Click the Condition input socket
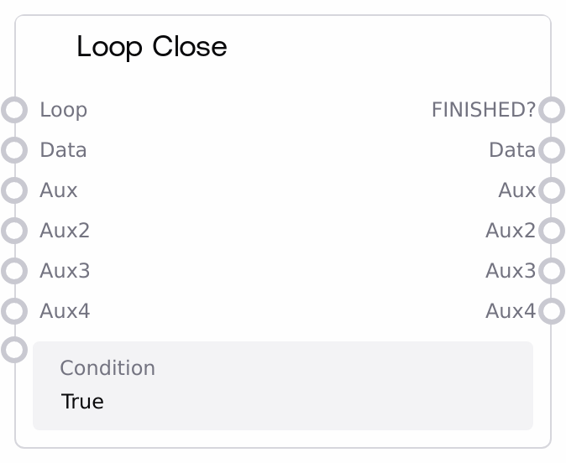 pyautogui.click(x=15, y=349)
